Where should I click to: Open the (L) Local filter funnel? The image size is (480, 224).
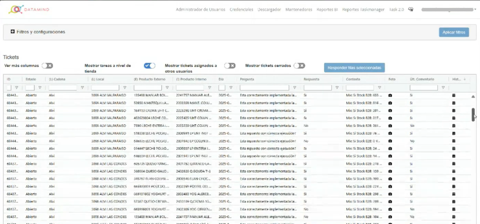coord(125,88)
